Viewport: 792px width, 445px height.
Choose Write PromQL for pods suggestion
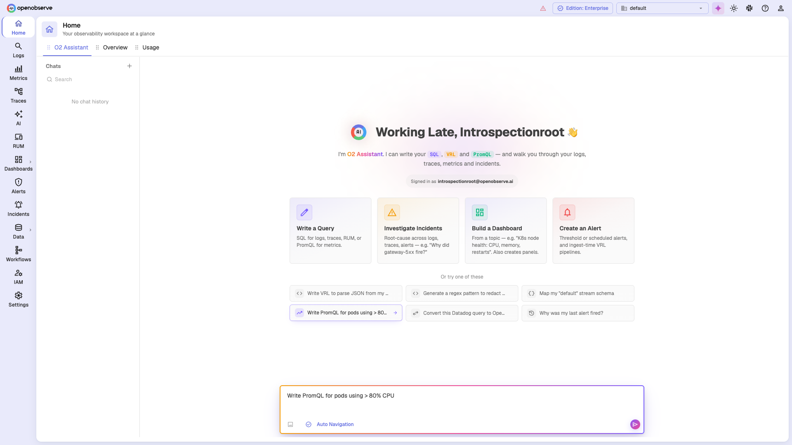pyautogui.click(x=346, y=313)
